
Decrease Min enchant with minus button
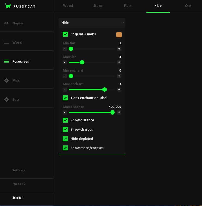[x=65, y=76]
